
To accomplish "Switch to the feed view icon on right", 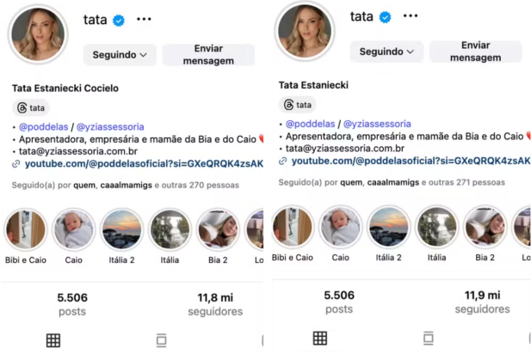I will pos(429,338).
